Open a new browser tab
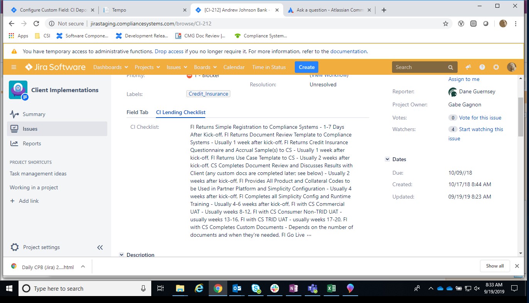 (384, 10)
